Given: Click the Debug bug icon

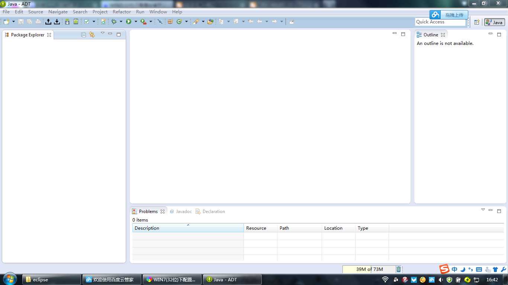Looking at the screenshot, I should (x=114, y=22).
